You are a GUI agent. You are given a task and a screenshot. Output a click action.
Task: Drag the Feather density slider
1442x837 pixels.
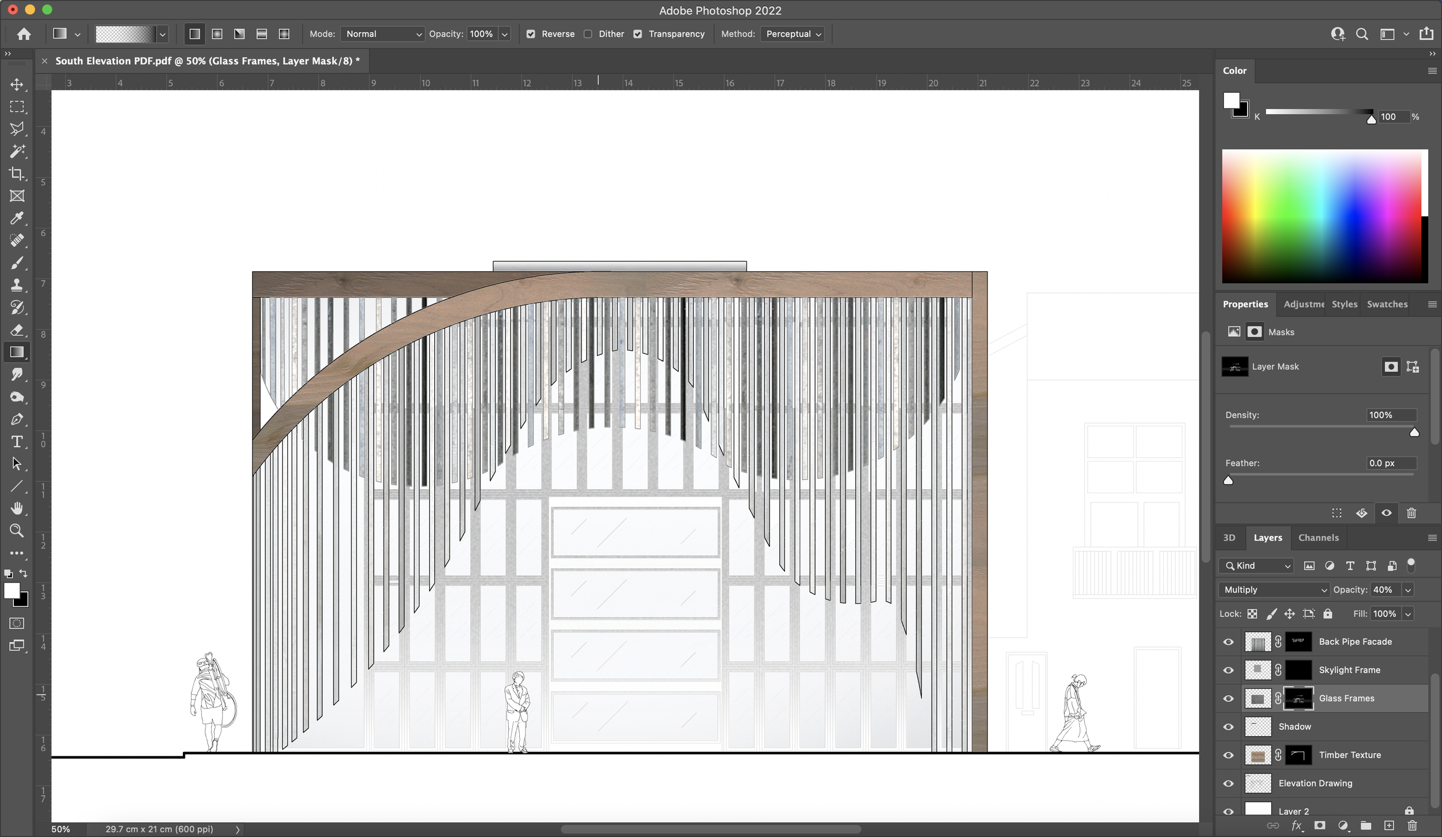pyautogui.click(x=1229, y=479)
